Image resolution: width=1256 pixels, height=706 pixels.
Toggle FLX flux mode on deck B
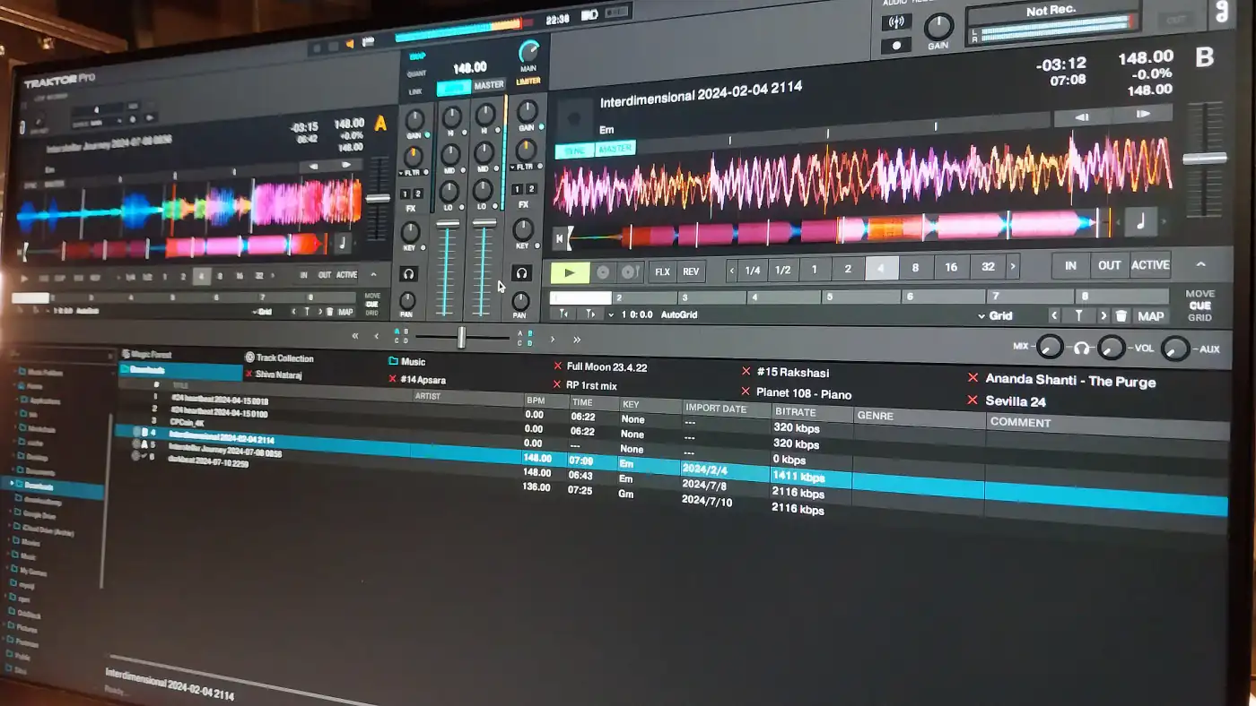click(662, 271)
